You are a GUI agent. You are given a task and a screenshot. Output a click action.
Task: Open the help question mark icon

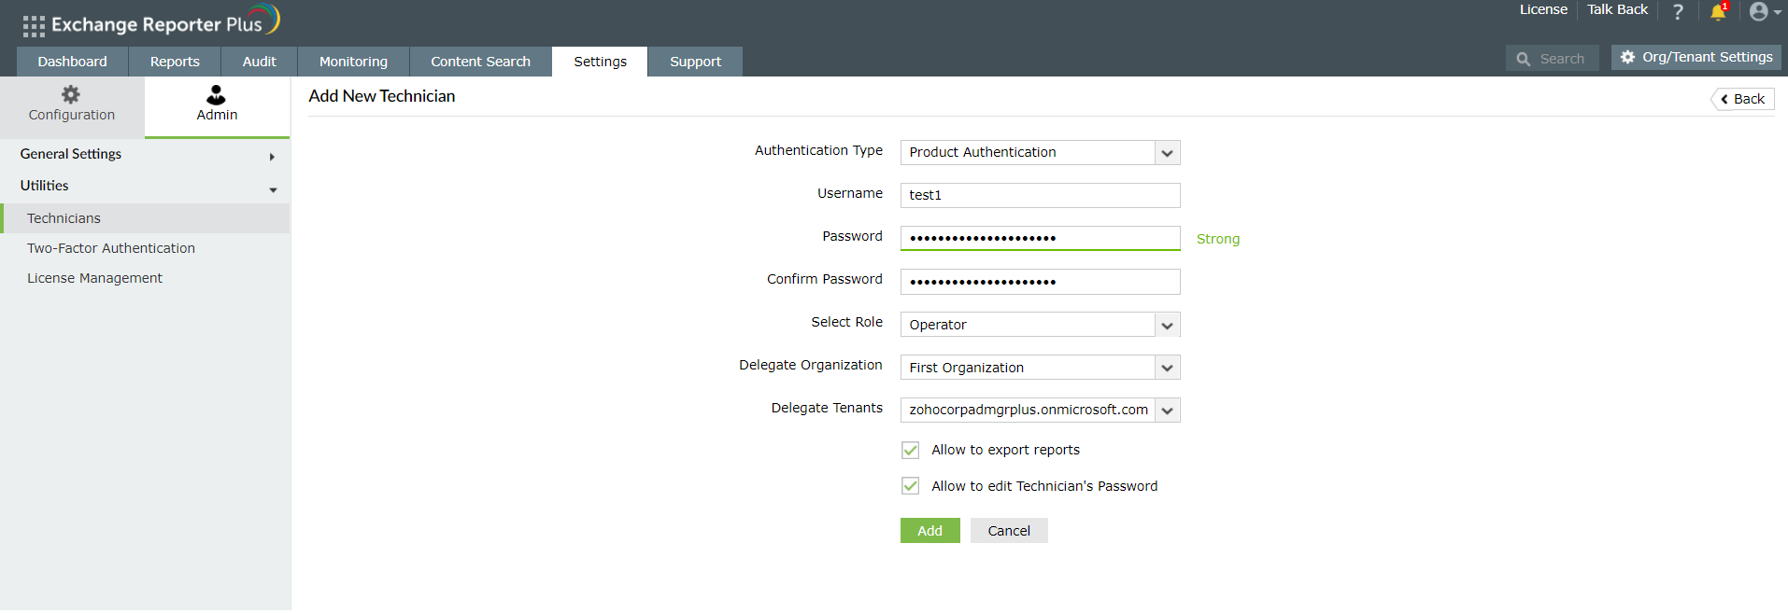[x=1678, y=12]
